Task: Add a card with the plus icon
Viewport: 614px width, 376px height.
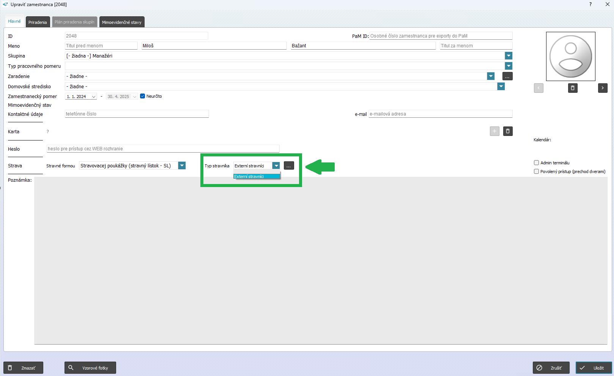Action: 494,131
